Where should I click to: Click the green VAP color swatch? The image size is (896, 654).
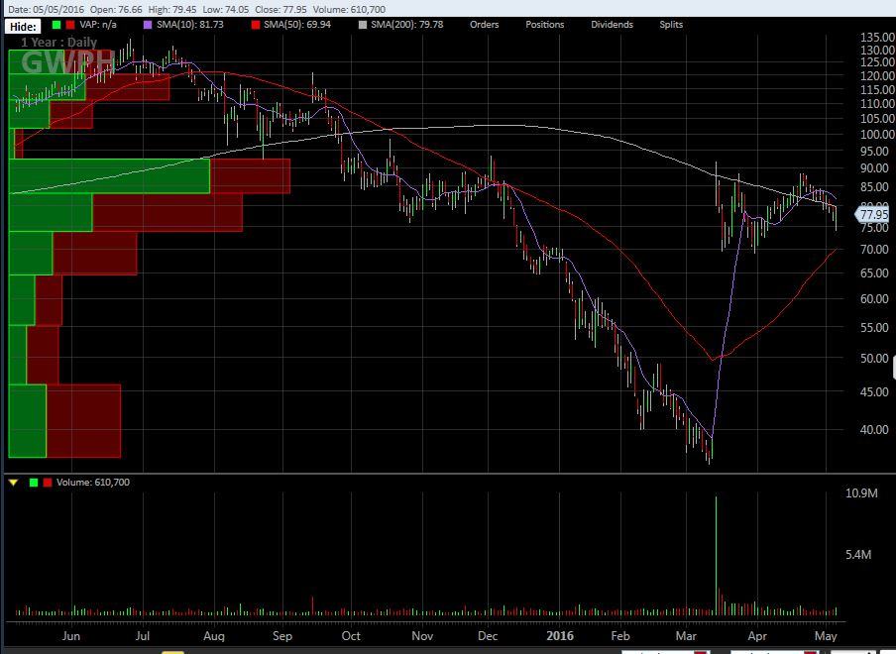[x=56, y=25]
